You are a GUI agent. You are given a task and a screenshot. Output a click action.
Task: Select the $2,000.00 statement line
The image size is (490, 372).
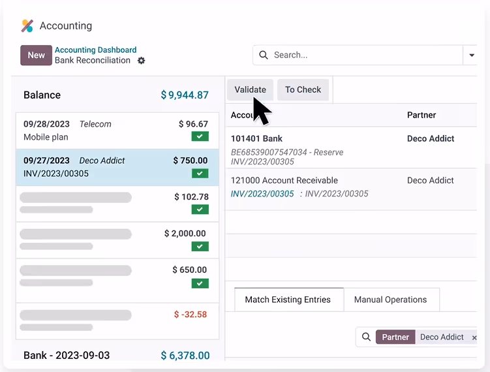(117, 240)
